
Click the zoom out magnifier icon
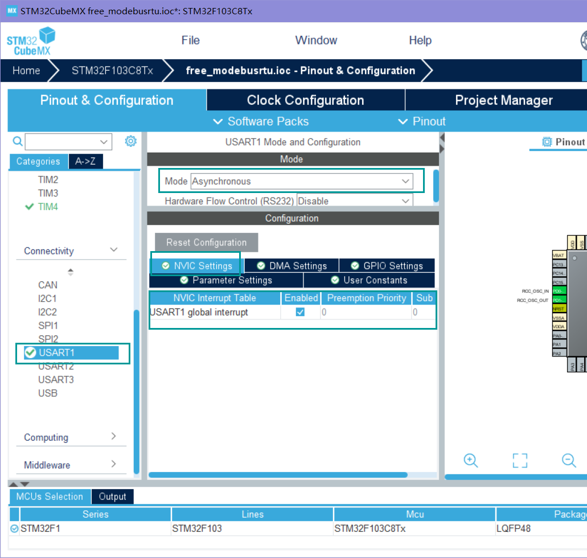[569, 460]
